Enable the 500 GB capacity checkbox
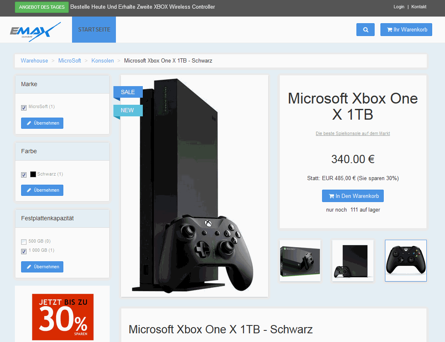The height and width of the screenshot is (342, 445). [24, 242]
